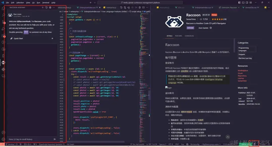
Task: Open the License resource link
Action: 241,78
